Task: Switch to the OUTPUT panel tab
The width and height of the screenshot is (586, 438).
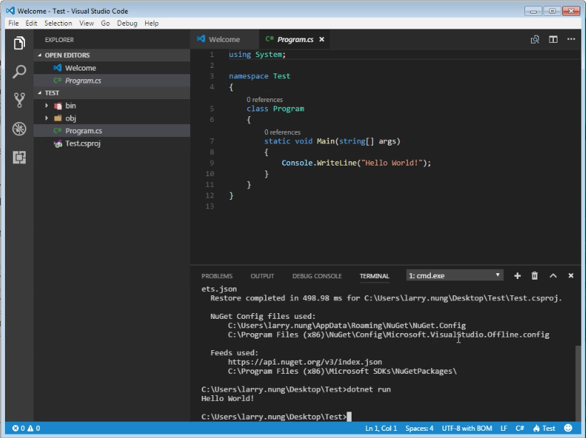Action: [x=262, y=276]
